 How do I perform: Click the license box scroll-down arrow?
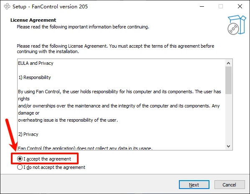(x=229, y=146)
